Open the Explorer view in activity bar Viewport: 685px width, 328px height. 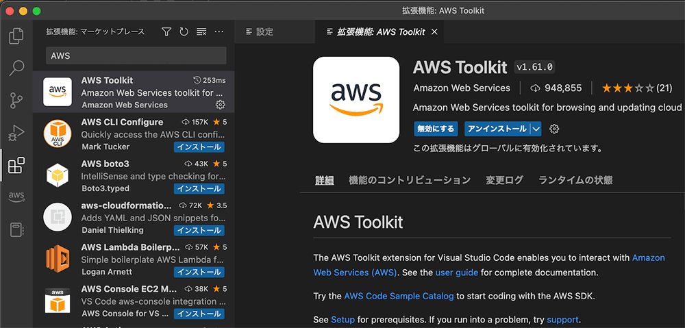click(16, 36)
